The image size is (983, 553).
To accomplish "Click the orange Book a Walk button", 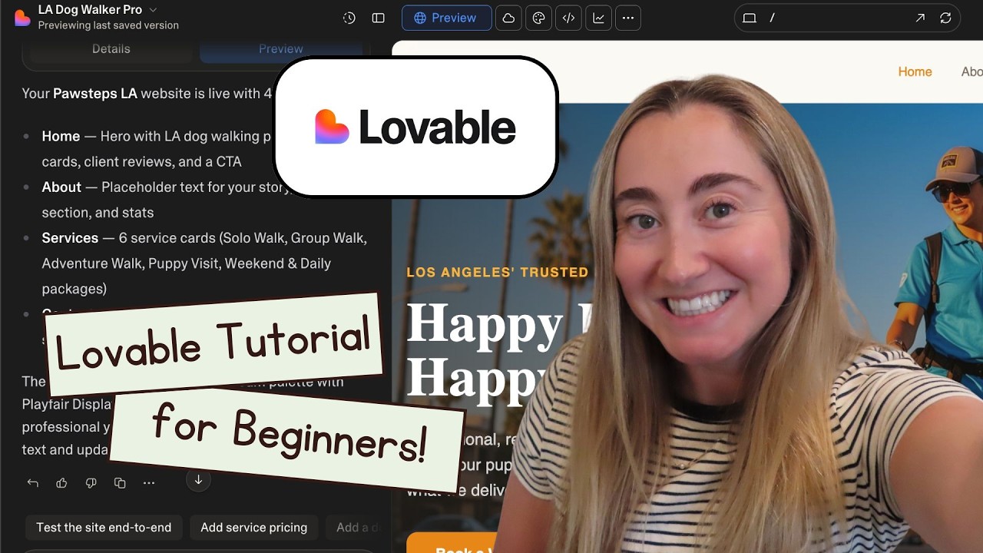I will click(453, 542).
